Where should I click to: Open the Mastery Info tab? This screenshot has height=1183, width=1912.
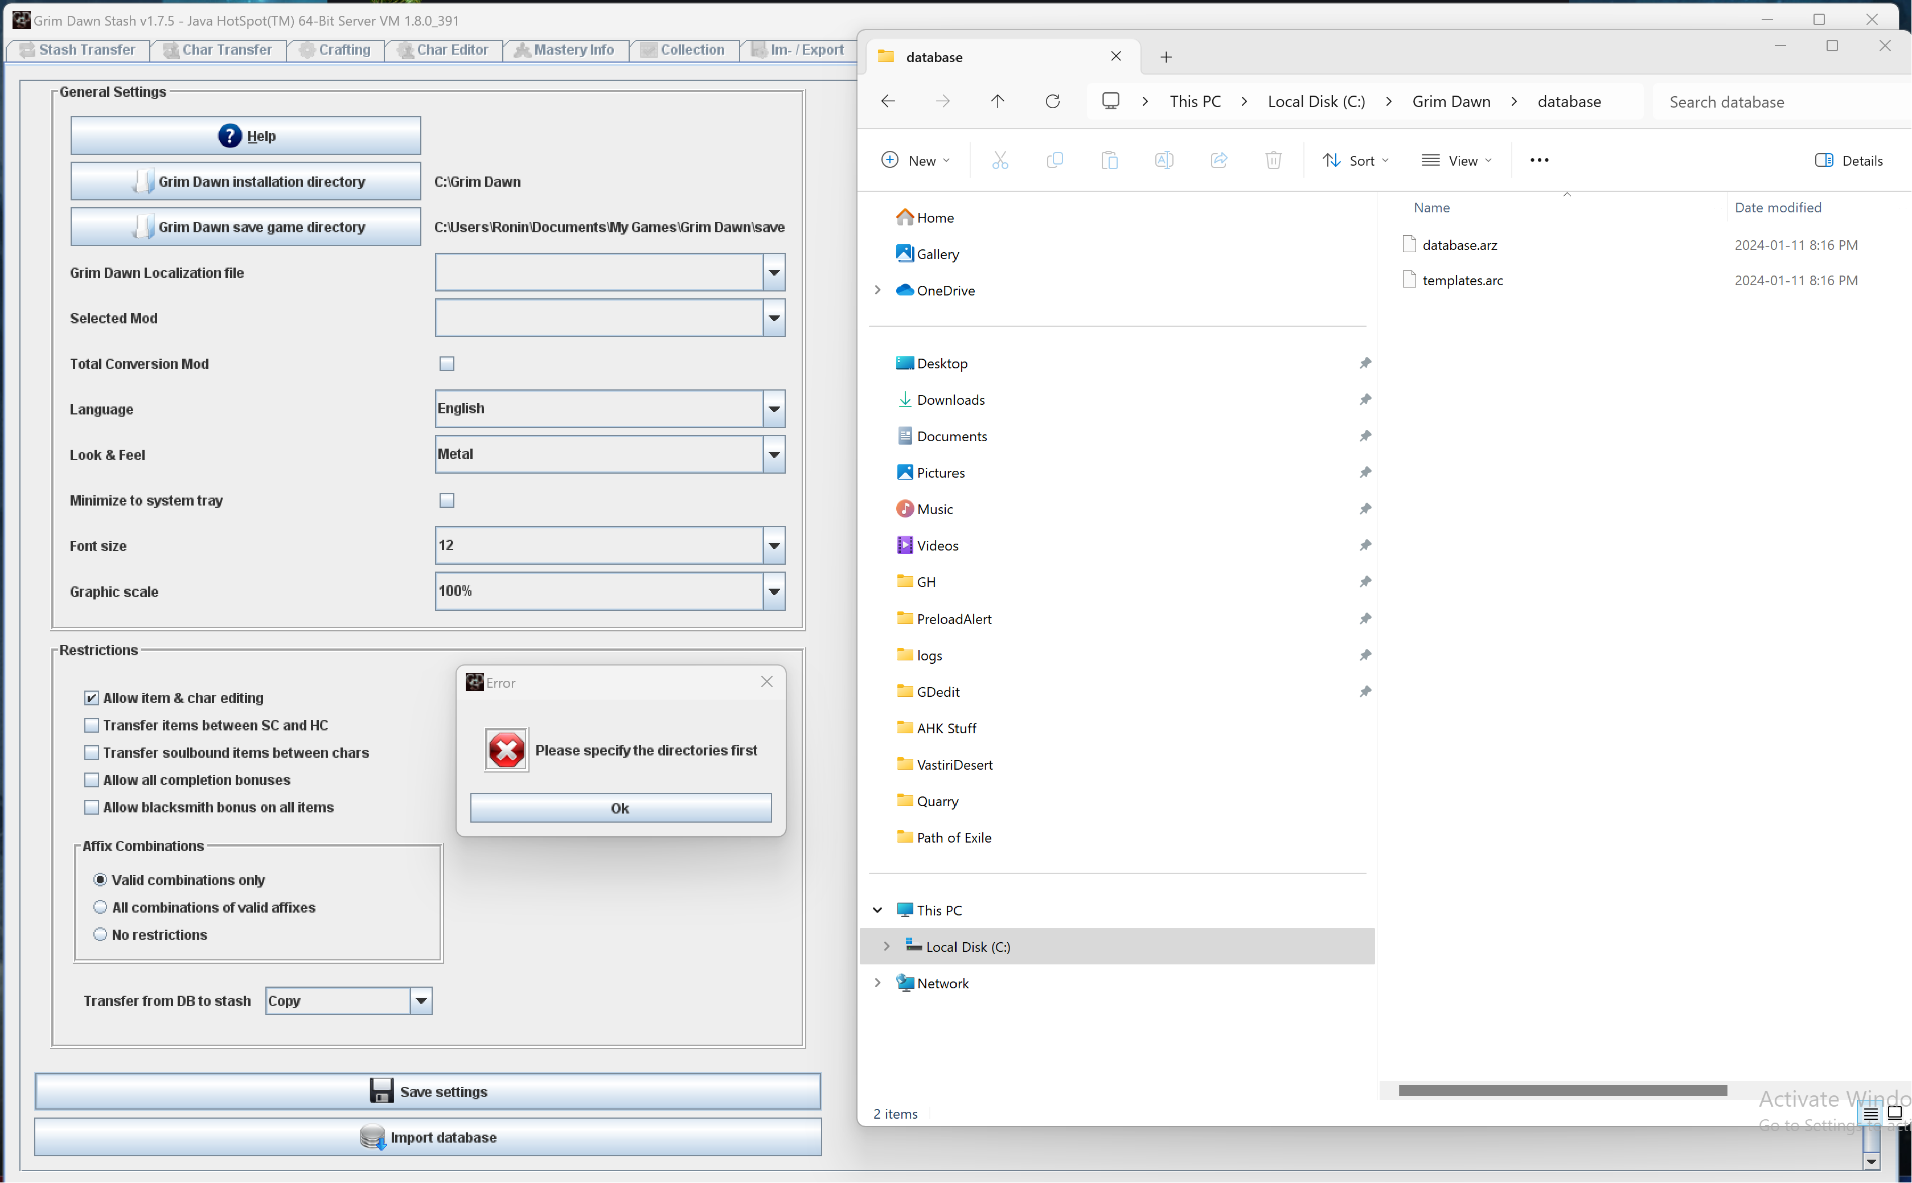[x=564, y=50]
